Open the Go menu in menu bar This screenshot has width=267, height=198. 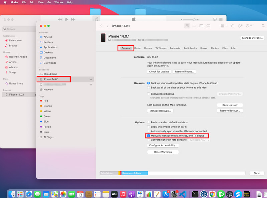(49, 2)
